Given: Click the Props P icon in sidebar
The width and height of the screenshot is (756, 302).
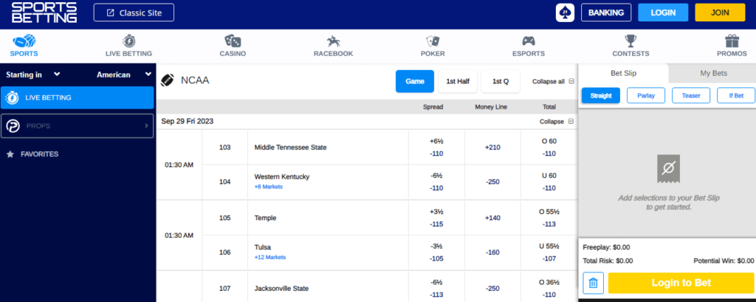Looking at the screenshot, I should pos(13,126).
